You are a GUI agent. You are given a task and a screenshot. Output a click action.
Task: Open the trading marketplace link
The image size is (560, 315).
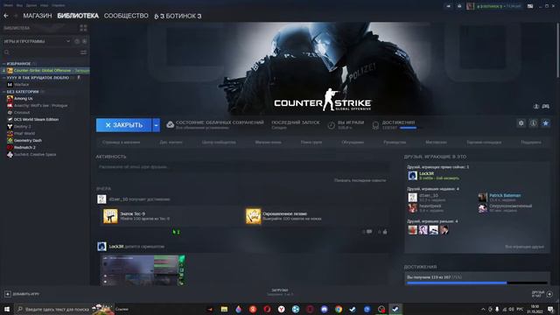point(484,142)
